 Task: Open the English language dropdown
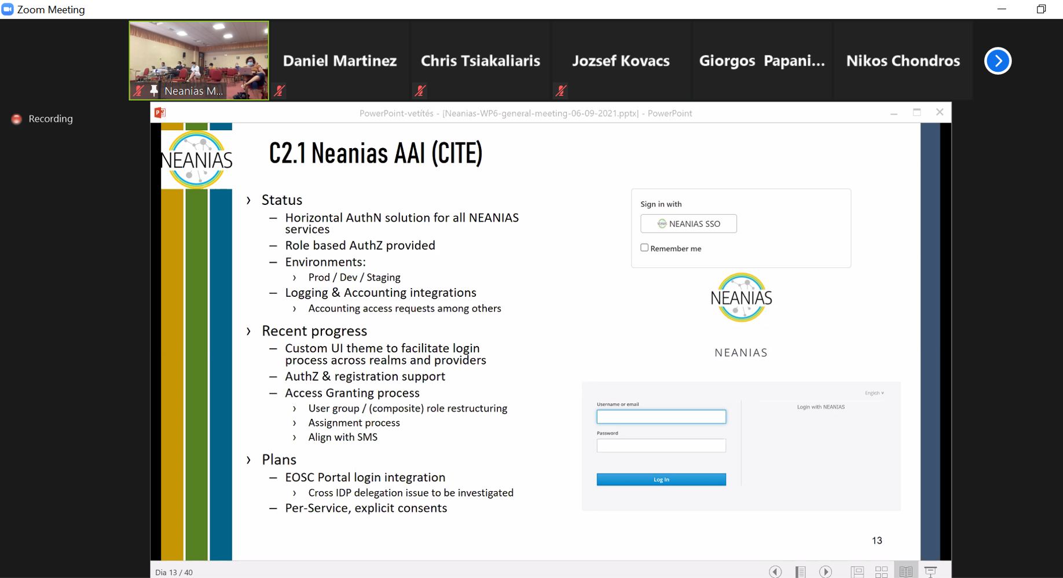(874, 393)
